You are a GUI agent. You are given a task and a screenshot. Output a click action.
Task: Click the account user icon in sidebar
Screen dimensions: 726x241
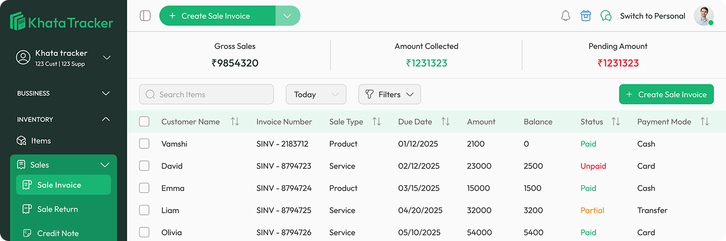pyautogui.click(x=23, y=57)
